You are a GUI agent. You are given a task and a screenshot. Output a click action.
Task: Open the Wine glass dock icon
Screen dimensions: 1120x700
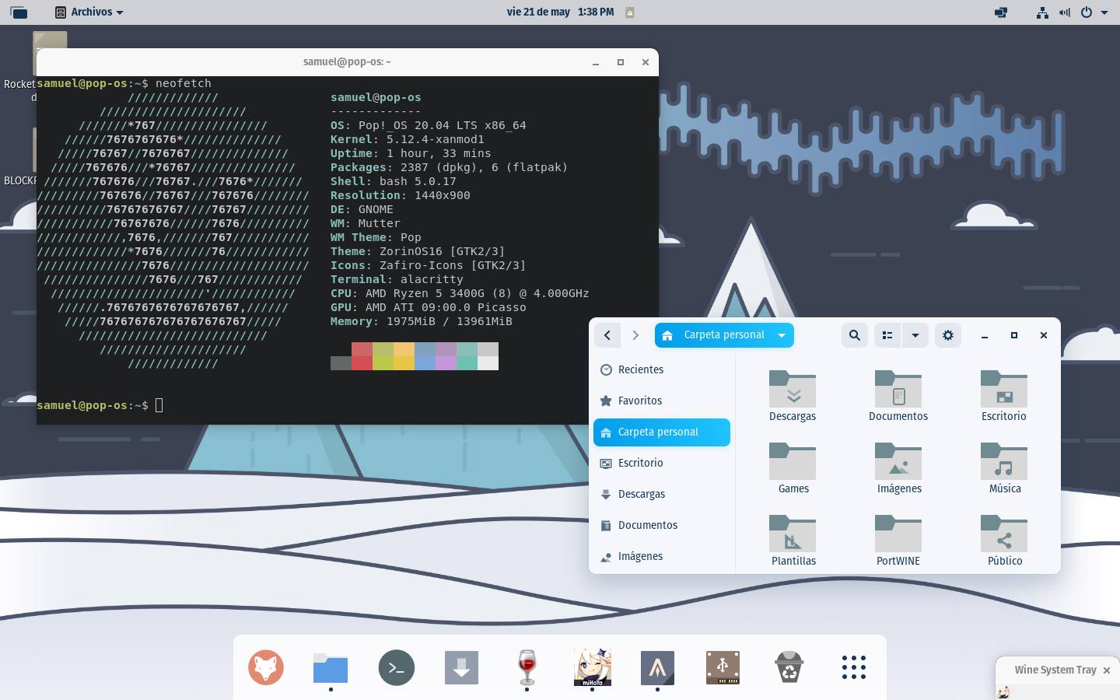coord(527,667)
